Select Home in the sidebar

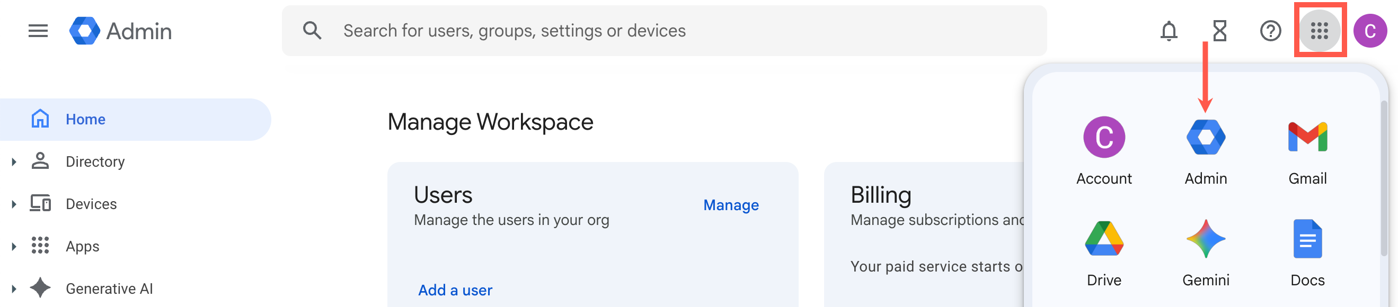pos(85,119)
